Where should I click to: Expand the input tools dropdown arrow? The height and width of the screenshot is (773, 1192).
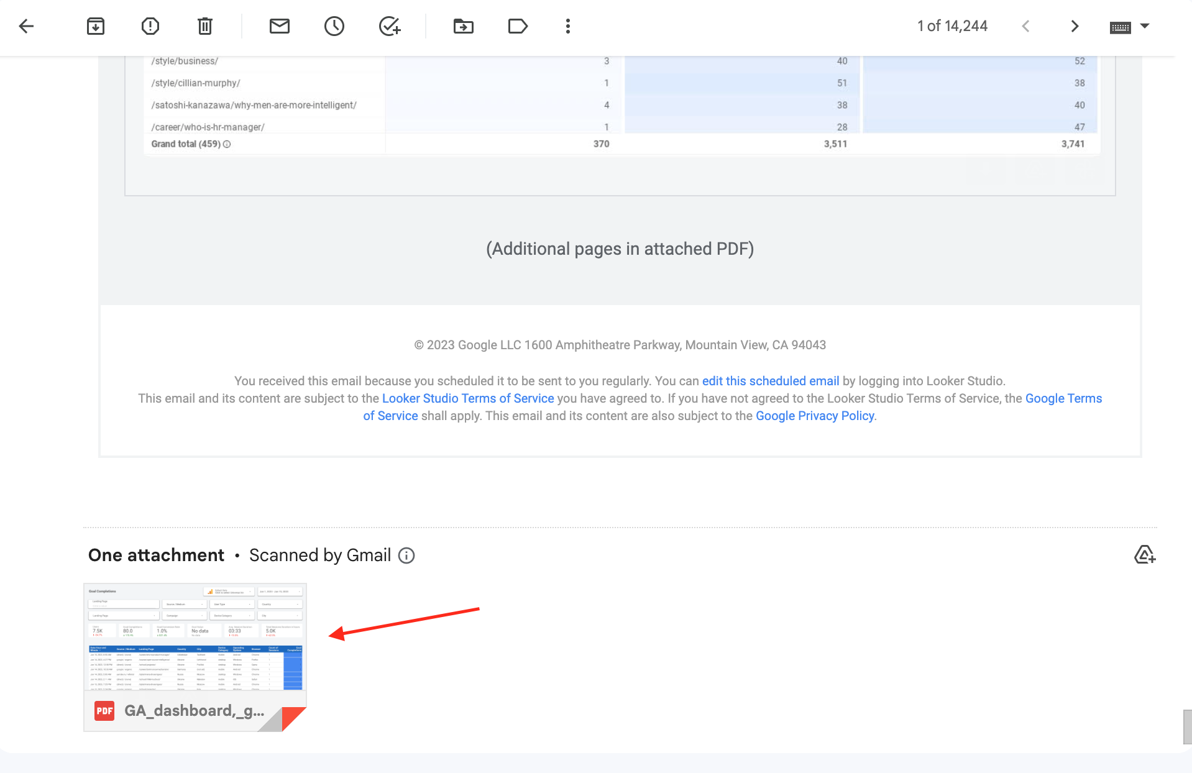1145,26
